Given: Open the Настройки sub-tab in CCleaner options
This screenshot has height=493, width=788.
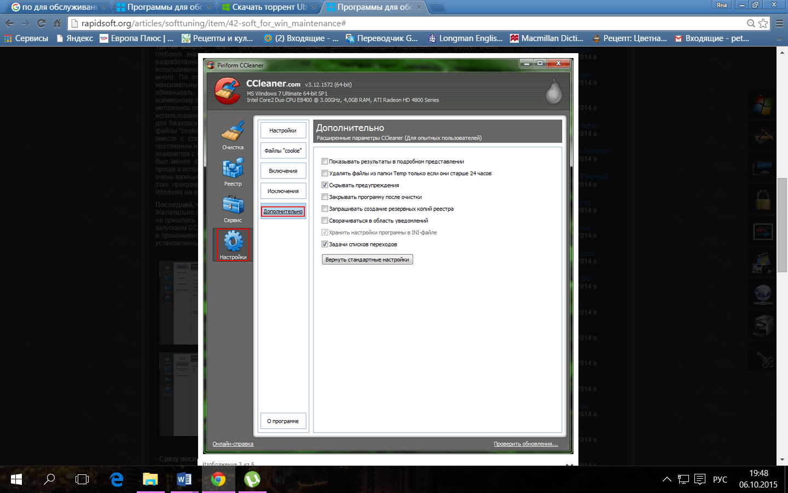Looking at the screenshot, I should 283,130.
